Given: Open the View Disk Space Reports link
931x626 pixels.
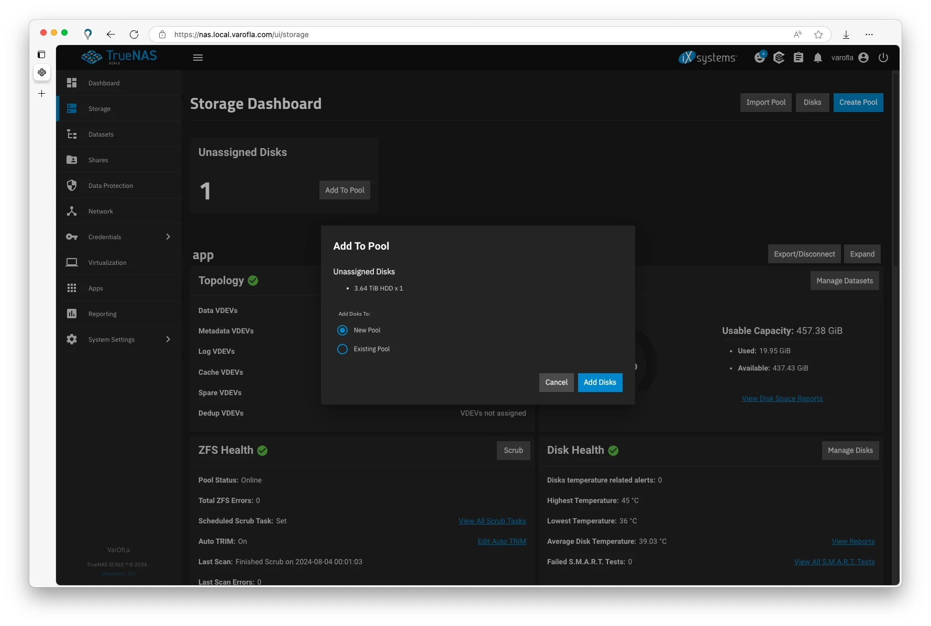Looking at the screenshot, I should click(782, 399).
